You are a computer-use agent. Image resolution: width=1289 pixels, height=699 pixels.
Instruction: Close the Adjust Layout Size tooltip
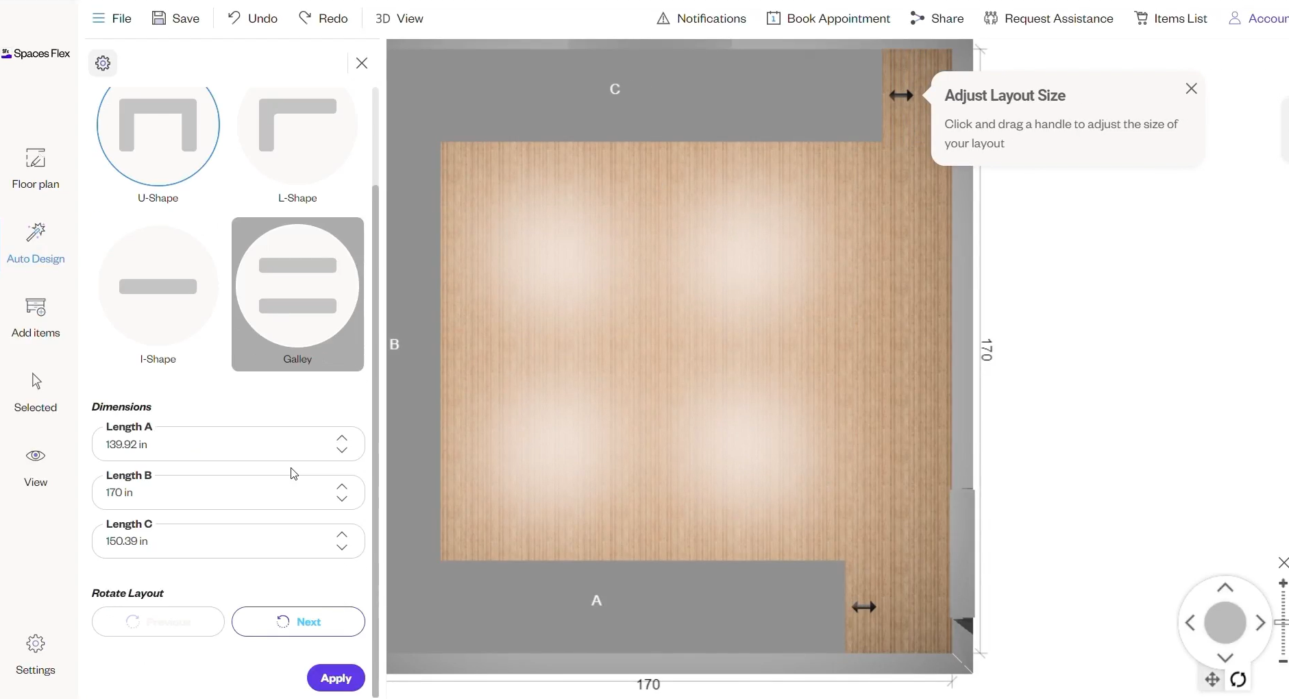[x=1192, y=89]
